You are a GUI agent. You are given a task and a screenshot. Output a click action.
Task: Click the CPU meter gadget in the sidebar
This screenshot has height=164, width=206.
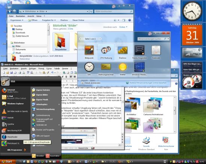click(192, 81)
